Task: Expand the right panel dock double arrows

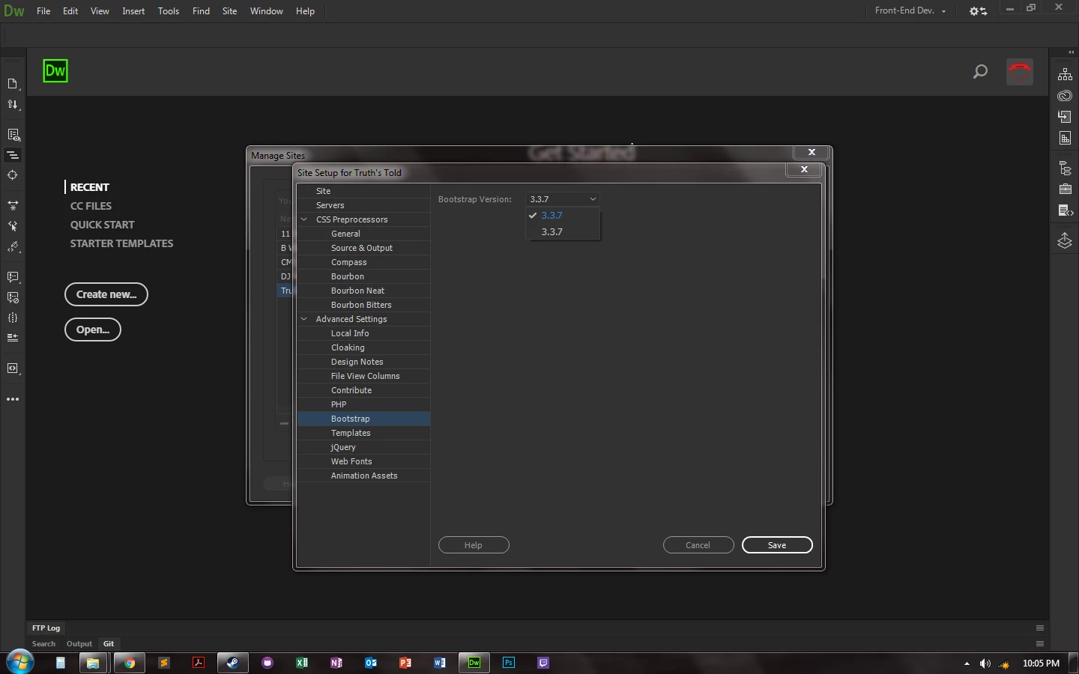Action: [x=1071, y=52]
